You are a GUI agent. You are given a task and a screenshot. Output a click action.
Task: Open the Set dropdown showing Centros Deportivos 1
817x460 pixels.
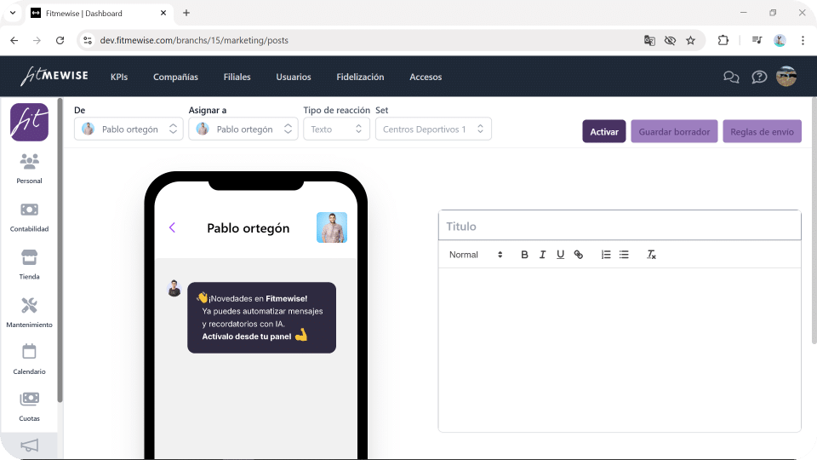click(433, 129)
